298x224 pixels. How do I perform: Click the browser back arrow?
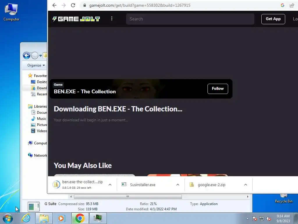(54, 5)
